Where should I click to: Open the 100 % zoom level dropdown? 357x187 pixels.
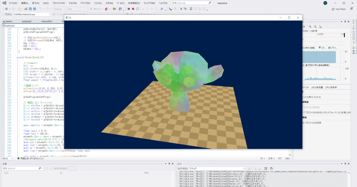click(7, 158)
